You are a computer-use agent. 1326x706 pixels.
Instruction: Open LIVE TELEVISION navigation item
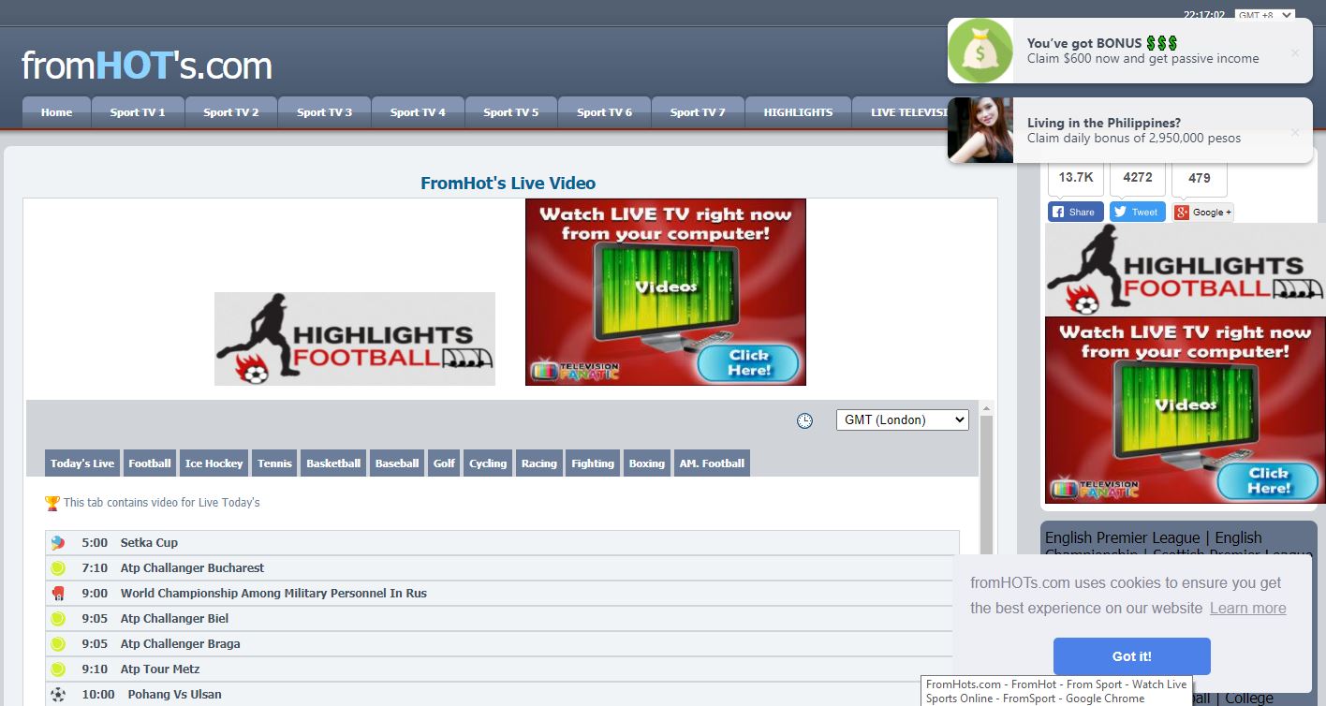click(902, 112)
